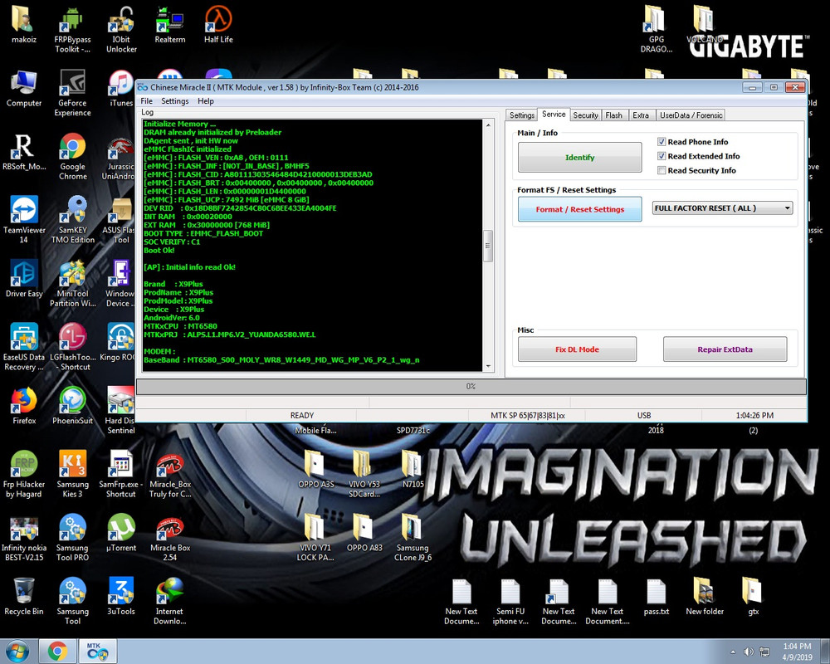
Task: Expand the FULL FACTORY RESET dropdown
Action: pyautogui.click(x=723, y=208)
